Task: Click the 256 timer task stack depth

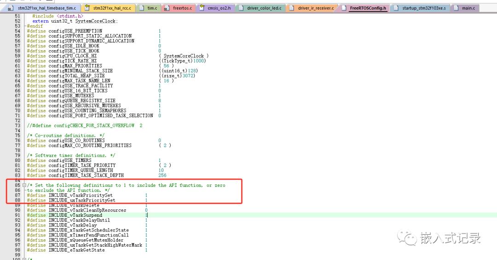Action: point(162,175)
